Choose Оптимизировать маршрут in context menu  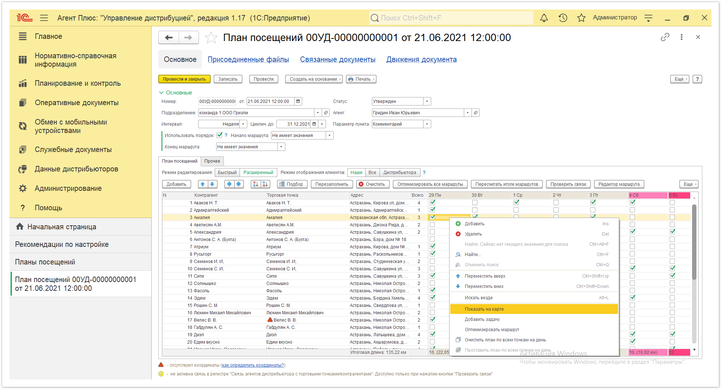pos(534,330)
